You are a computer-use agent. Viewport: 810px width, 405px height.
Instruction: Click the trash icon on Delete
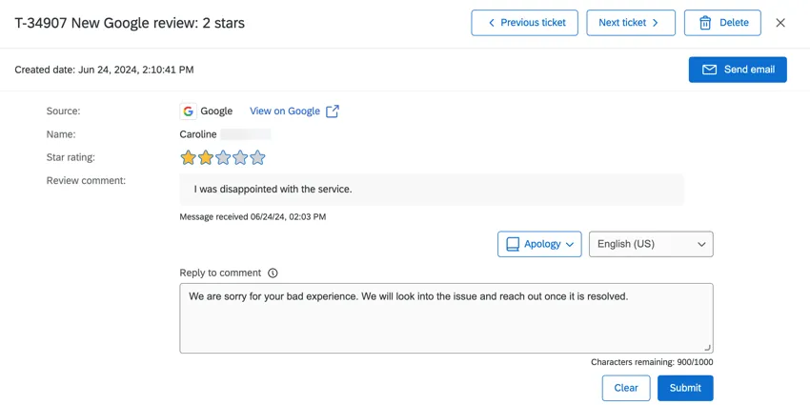coord(705,23)
